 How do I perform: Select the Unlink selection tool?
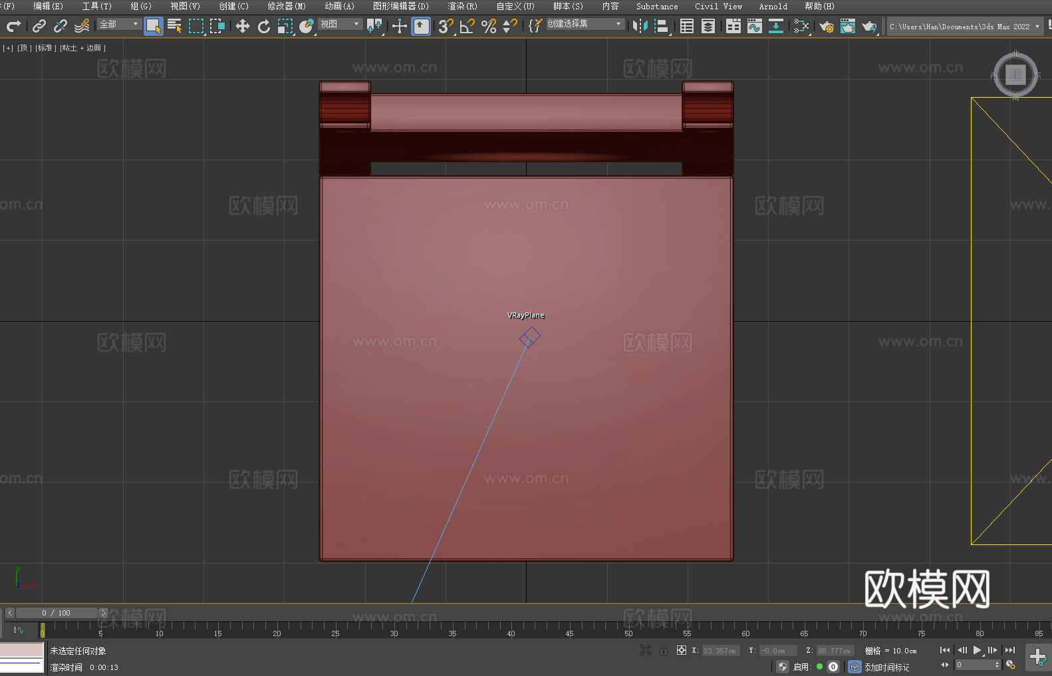[61, 26]
